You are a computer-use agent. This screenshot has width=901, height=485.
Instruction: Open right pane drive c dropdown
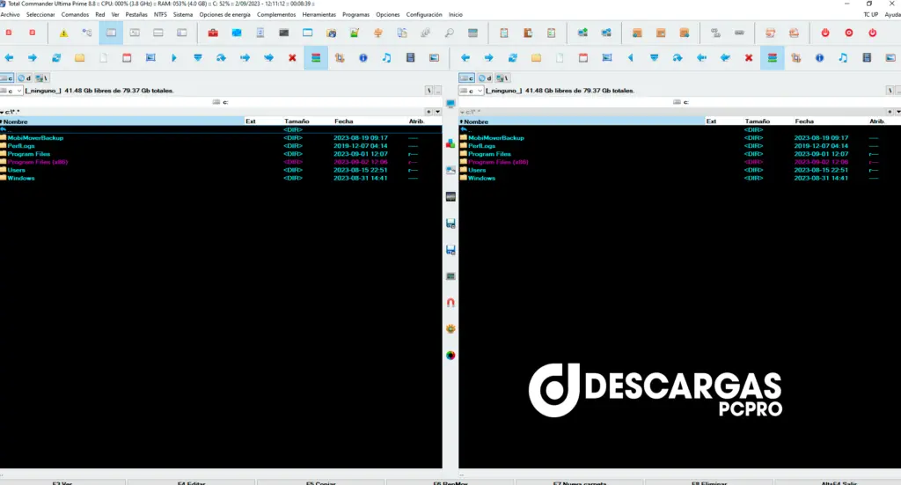[480, 91]
